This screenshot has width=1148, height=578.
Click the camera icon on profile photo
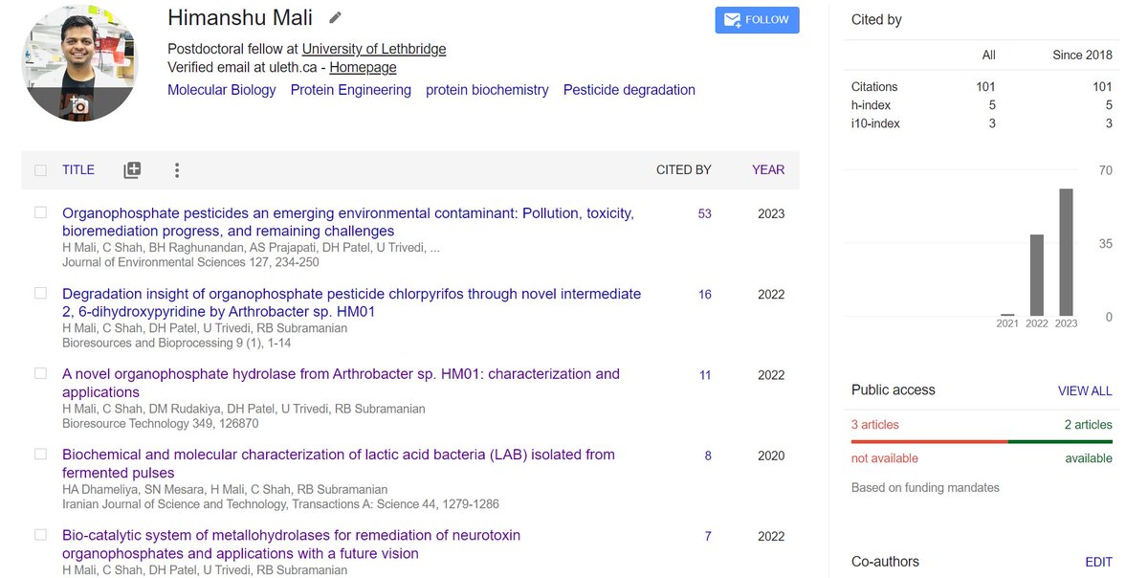(79, 104)
